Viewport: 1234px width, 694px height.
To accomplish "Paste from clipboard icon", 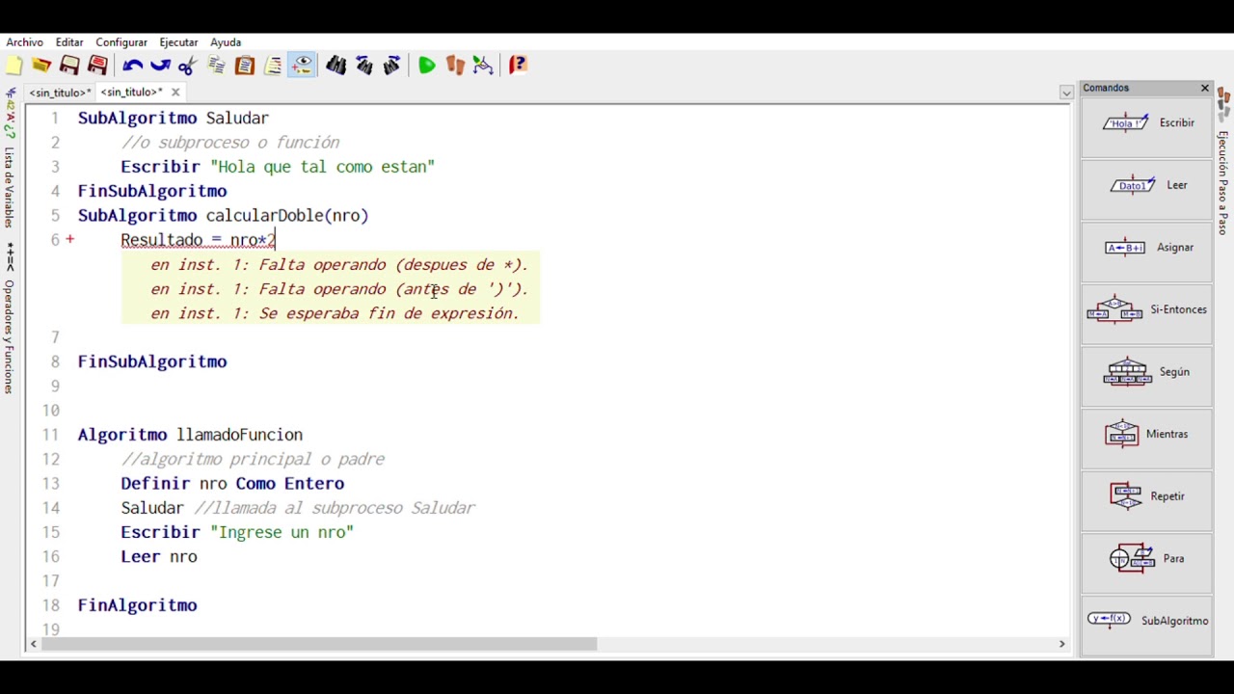I will [x=245, y=66].
